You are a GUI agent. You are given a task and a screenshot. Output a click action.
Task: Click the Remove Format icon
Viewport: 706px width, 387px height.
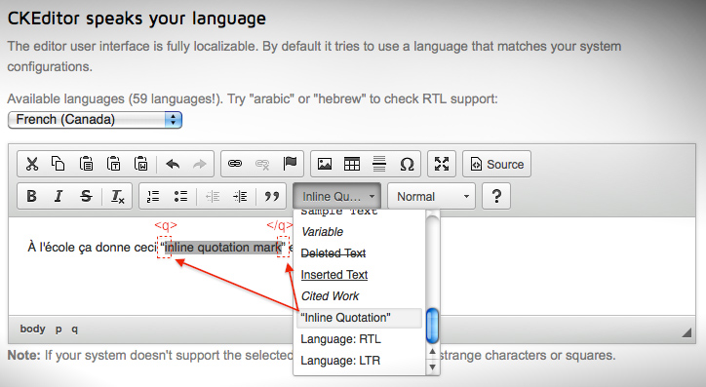[x=118, y=196]
